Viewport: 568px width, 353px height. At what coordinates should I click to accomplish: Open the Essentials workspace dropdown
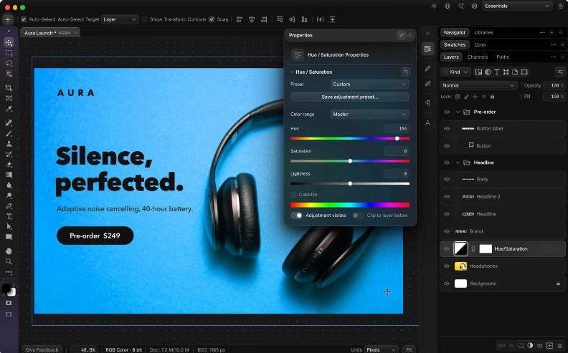click(x=517, y=6)
